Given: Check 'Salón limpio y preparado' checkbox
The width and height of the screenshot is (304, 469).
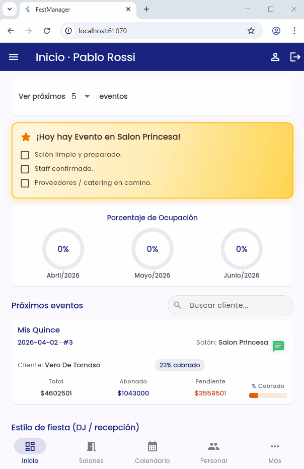Looking at the screenshot, I should pyautogui.click(x=25, y=155).
